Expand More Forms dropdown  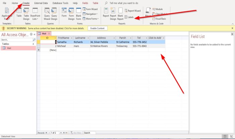pos(91,19)
